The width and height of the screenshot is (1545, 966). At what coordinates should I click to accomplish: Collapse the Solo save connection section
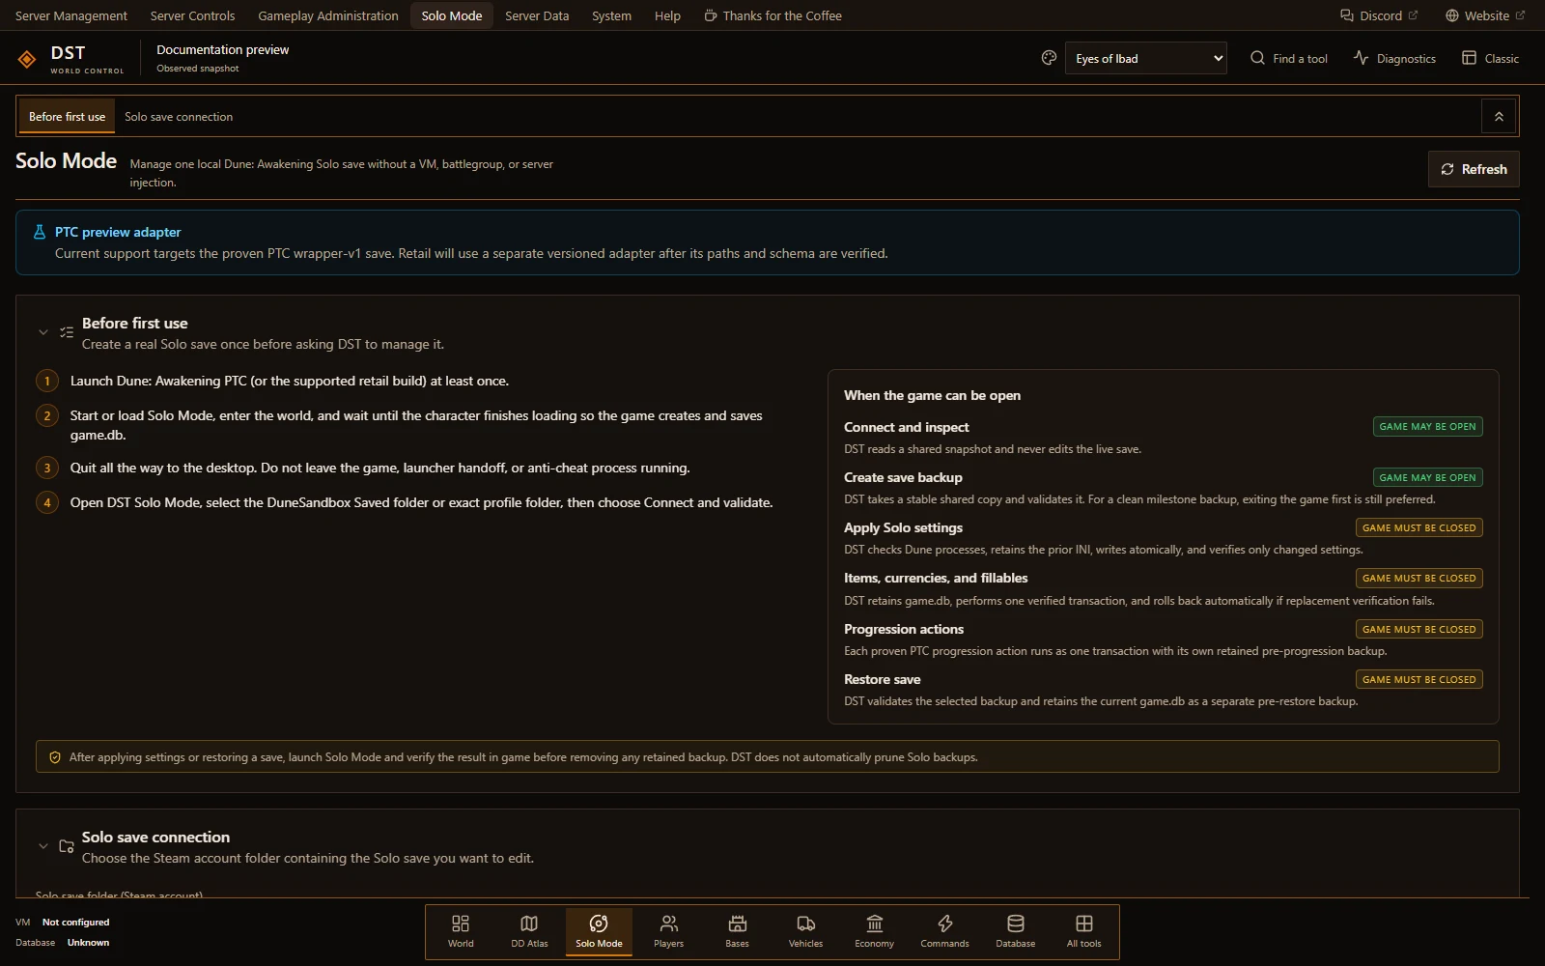42,846
